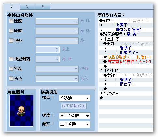
Task: Check the 物品 condition checkbox
Action: pyautogui.click(x=11, y=68)
